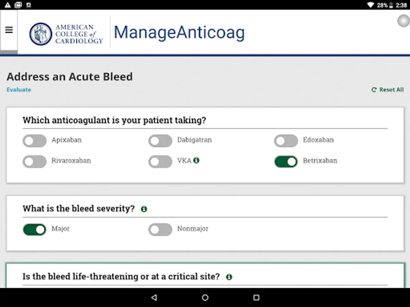Tap the ManageAnticoag app title
This screenshot has height=307, width=410.
point(179,33)
